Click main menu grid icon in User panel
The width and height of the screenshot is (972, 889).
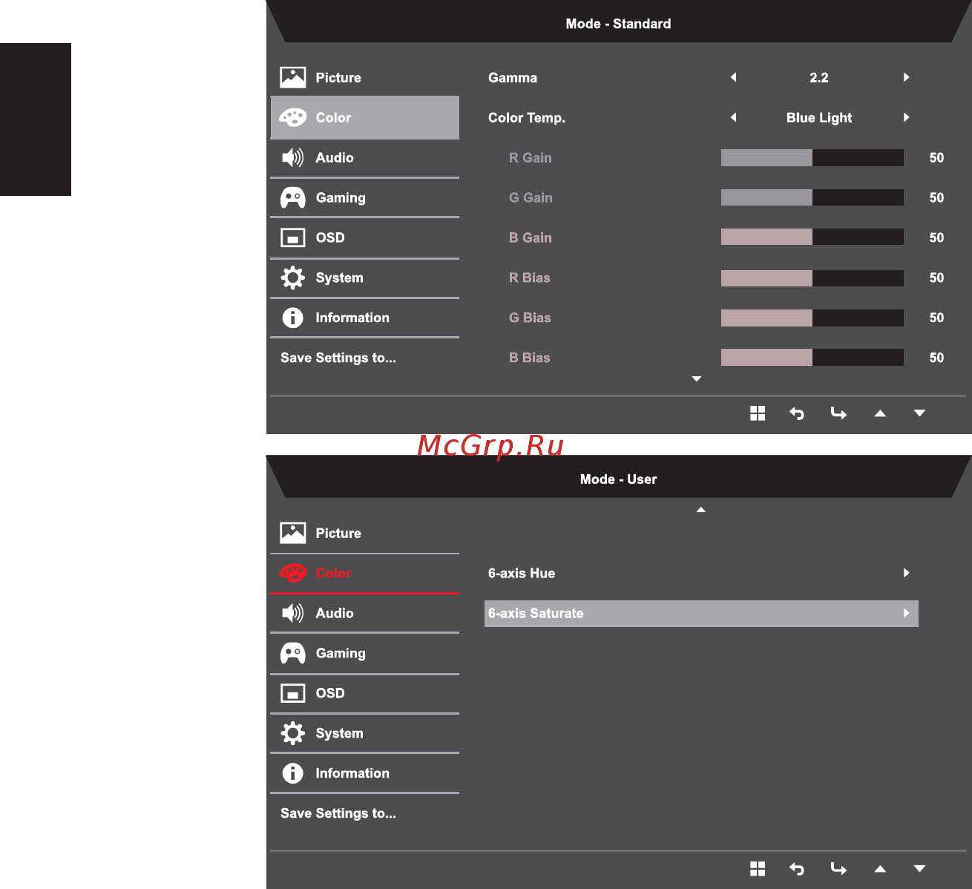click(758, 869)
